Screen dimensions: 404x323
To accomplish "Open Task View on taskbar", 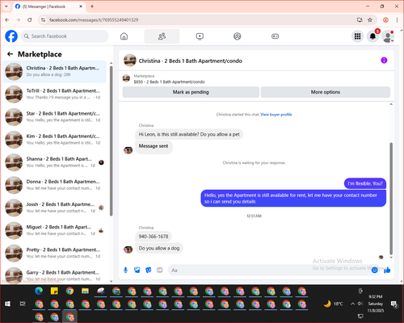I will point(23,304).
